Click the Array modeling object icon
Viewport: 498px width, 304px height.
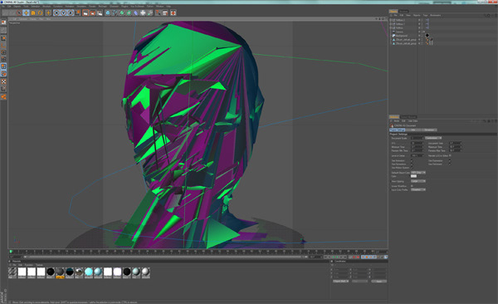129,12
